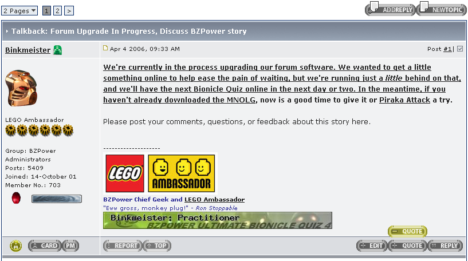The image size is (468, 261).
Task: Click the Kanohi mask avatar image
Action: tap(21, 88)
